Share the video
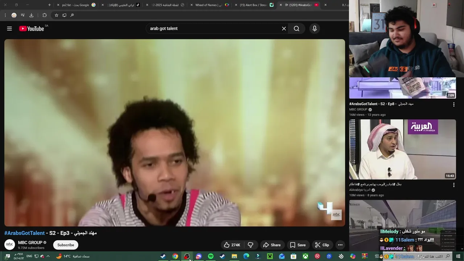The image size is (464, 261). click(272, 245)
